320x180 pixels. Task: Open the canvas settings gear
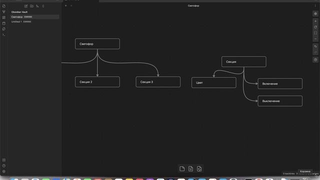coord(315,13)
